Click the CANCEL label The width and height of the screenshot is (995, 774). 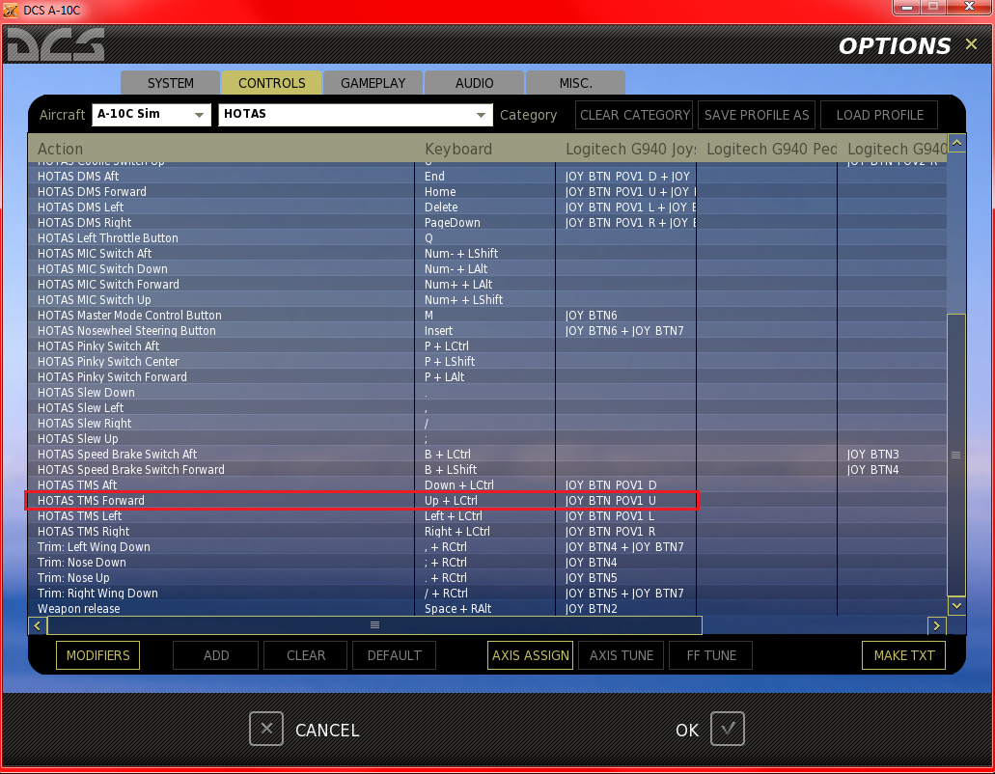coord(327,731)
